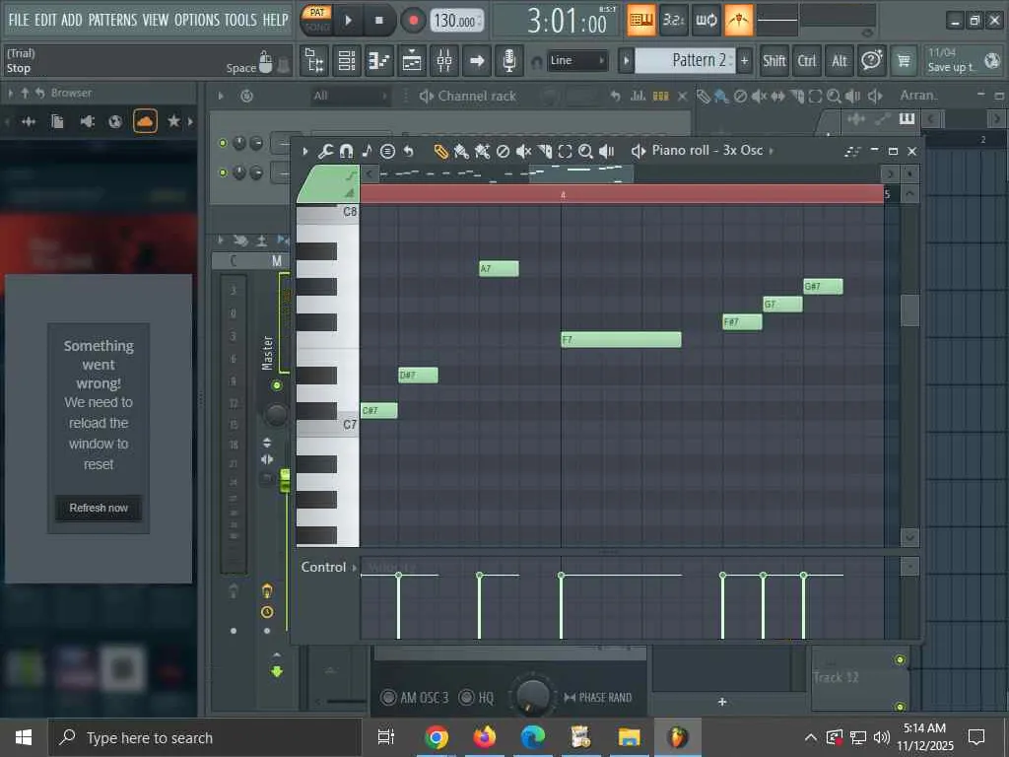Click the microphone recording icon
This screenshot has width=1009, height=757.
(x=509, y=61)
